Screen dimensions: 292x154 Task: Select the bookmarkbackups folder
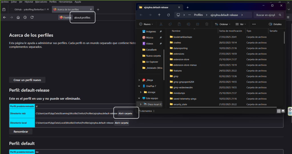click(183, 37)
